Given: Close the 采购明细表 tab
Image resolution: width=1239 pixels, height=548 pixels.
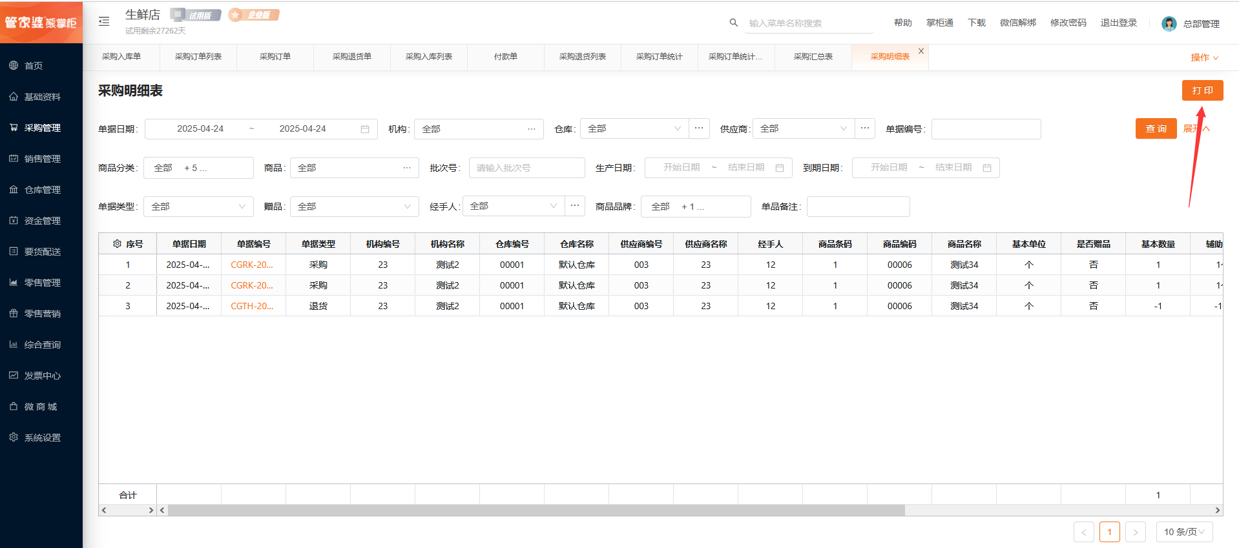Looking at the screenshot, I should (921, 51).
